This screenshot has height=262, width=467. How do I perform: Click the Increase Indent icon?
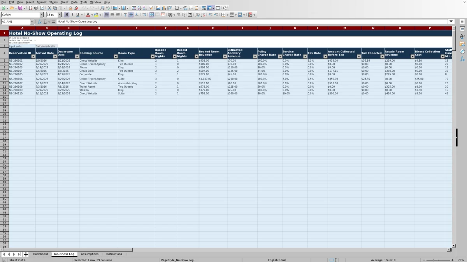211,15
